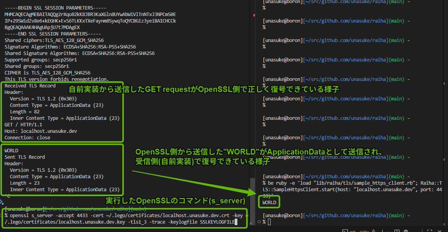Expand the launch profile dropdown chevron
The image size is (448, 232).
388,231
